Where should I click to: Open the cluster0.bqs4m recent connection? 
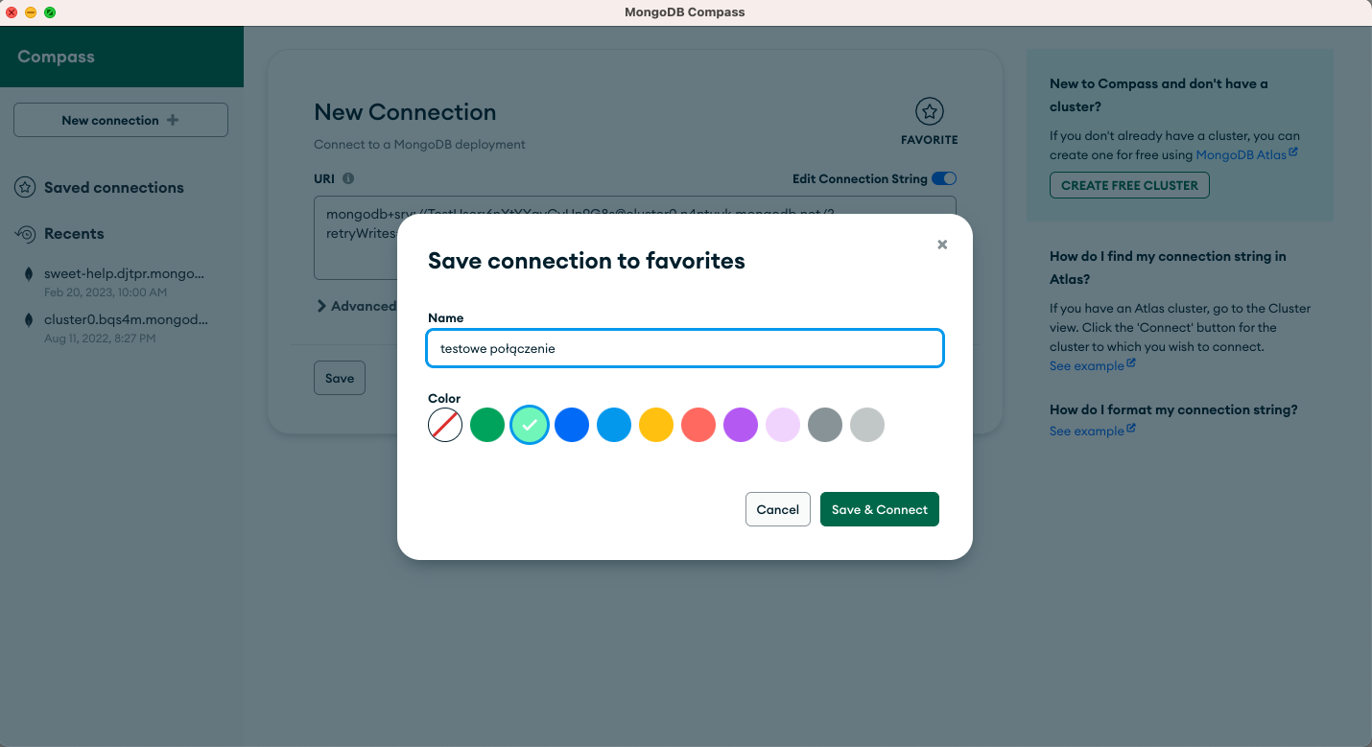[x=125, y=320]
